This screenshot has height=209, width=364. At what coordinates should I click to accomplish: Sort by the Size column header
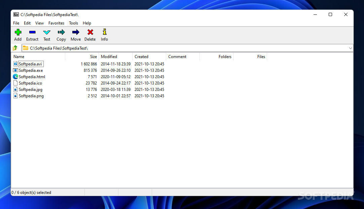point(82,57)
